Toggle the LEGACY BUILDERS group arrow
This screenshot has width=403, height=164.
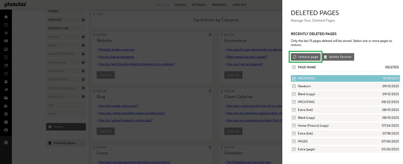(x=83, y=54)
